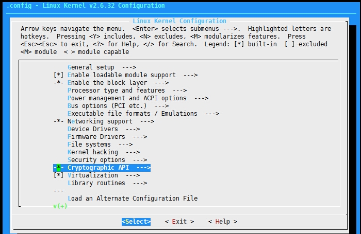Viewport: 361px width, 234px height.
Task: Click the .config window title text
Action: click(x=86, y=6)
